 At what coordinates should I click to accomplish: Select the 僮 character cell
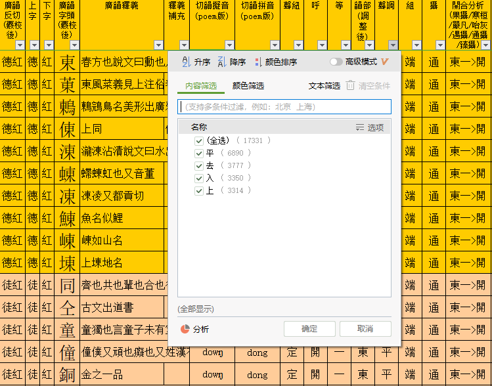click(x=67, y=352)
